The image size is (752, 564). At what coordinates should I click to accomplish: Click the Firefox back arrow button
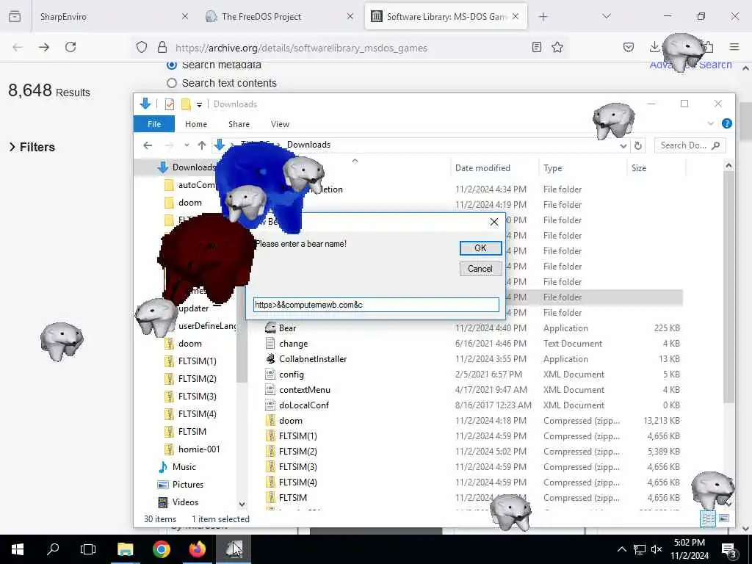point(18,47)
